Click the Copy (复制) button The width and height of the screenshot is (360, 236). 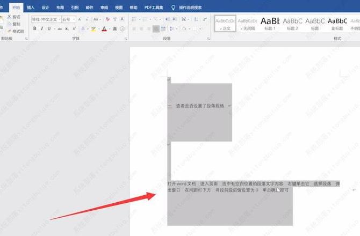(14, 24)
